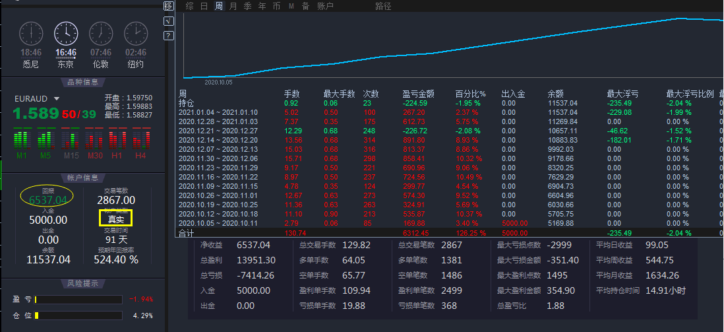Click the 盈亏金额 column header
724x332 pixels.
(418, 94)
